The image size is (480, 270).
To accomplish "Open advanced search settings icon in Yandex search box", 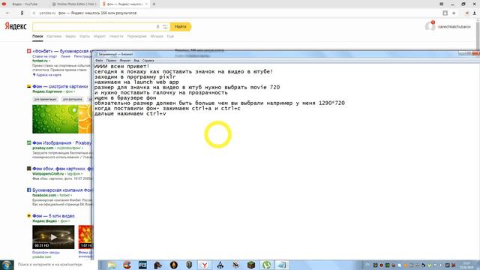I will (x=165, y=27).
